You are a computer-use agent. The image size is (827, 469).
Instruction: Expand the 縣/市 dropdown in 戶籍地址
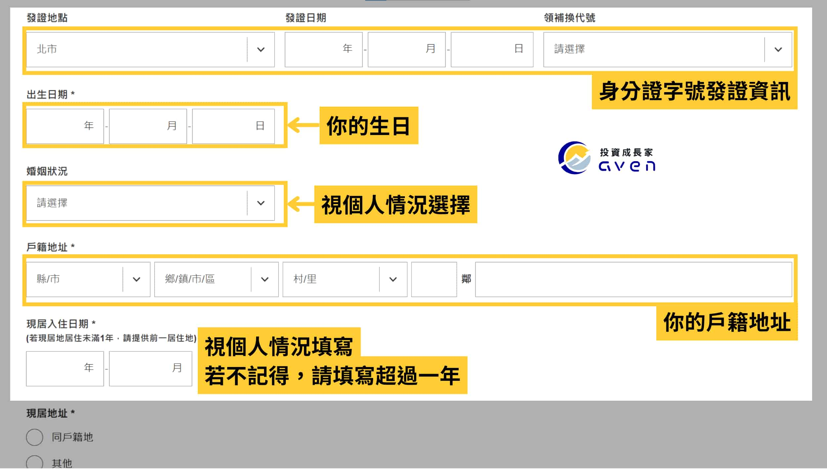tap(88, 279)
